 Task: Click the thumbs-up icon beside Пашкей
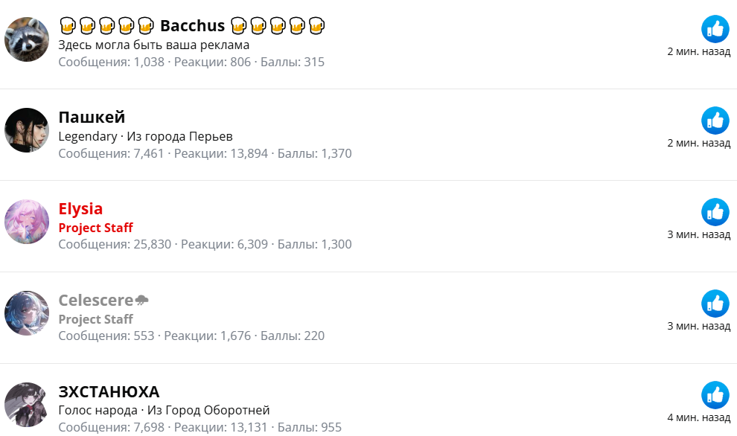pyautogui.click(x=715, y=121)
